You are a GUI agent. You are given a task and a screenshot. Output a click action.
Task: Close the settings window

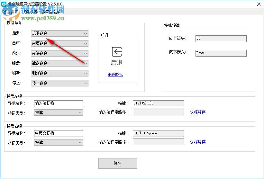tap(259, 4)
